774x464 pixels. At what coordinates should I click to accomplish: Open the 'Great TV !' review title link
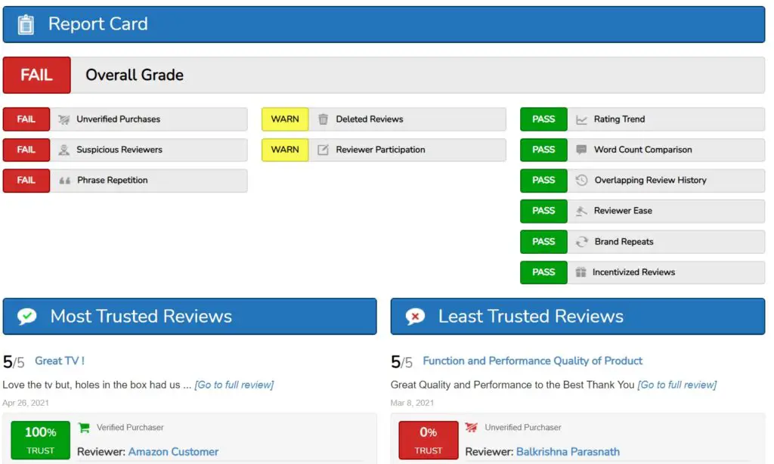pos(60,360)
